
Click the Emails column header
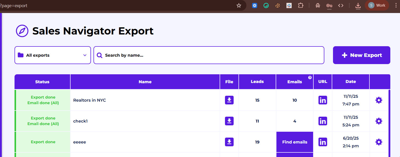click(x=295, y=82)
